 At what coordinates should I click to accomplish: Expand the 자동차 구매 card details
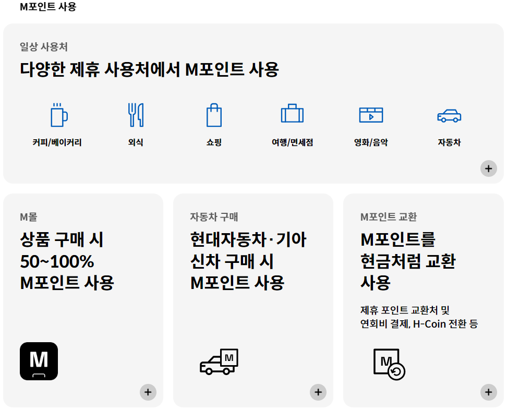click(x=318, y=392)
